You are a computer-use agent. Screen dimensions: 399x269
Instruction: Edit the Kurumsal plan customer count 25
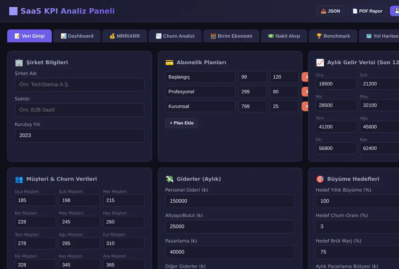point(284,106)
